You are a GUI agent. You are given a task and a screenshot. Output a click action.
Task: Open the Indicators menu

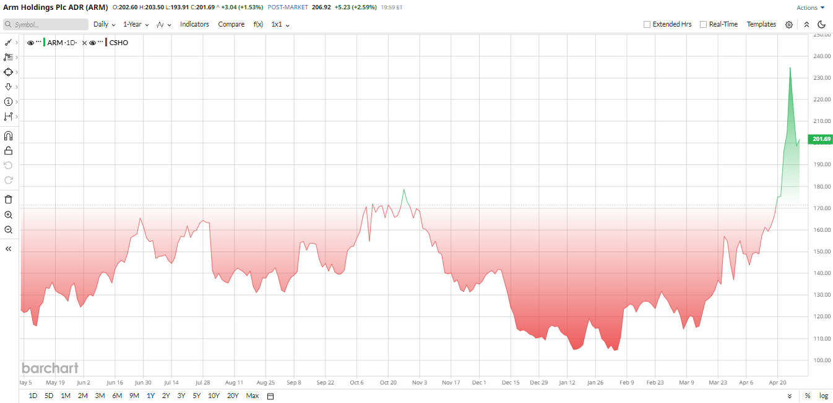point(194,24)
